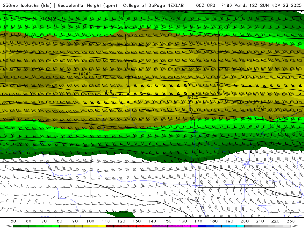Click the 190 knot legend label

[x=229, y=221]
